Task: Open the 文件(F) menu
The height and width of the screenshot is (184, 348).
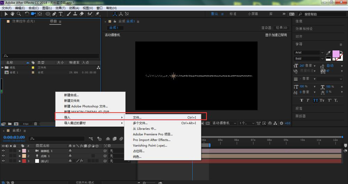Action: pos(7,8)
